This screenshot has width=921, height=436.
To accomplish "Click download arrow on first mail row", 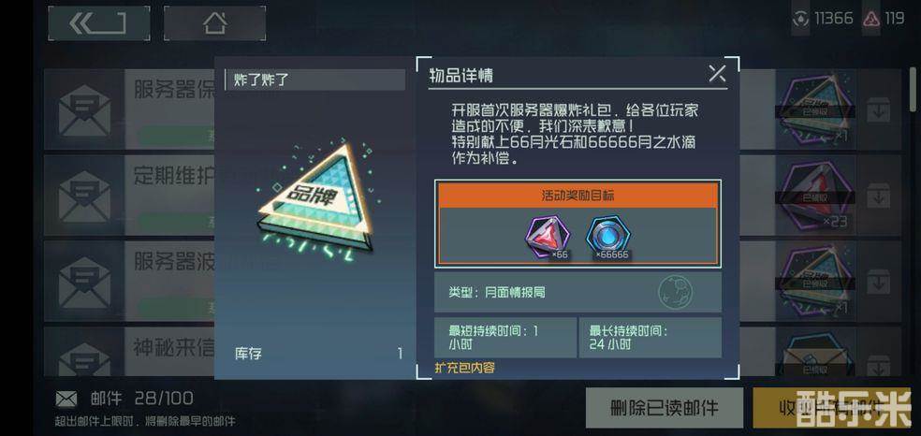I will 878,109.
